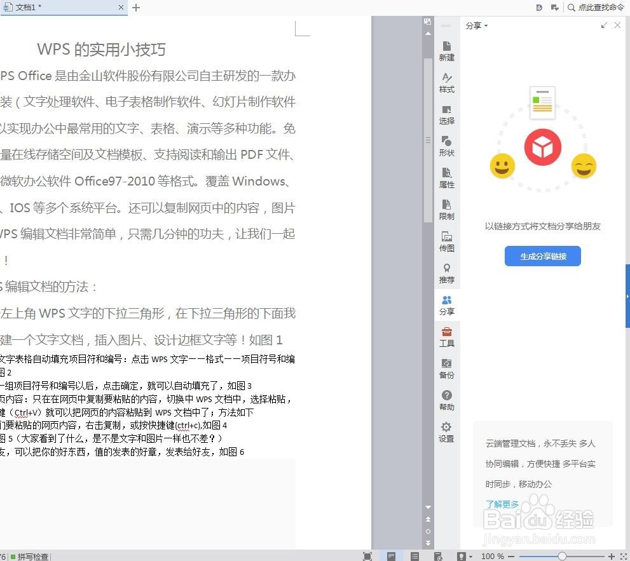Open the 形状 (Shapes) sidebar panel

pyautogui.click(x=446, y=147)
